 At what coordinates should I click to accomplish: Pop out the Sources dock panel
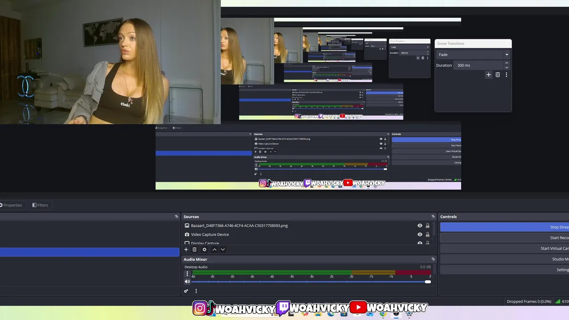click(x=433, y=216)
